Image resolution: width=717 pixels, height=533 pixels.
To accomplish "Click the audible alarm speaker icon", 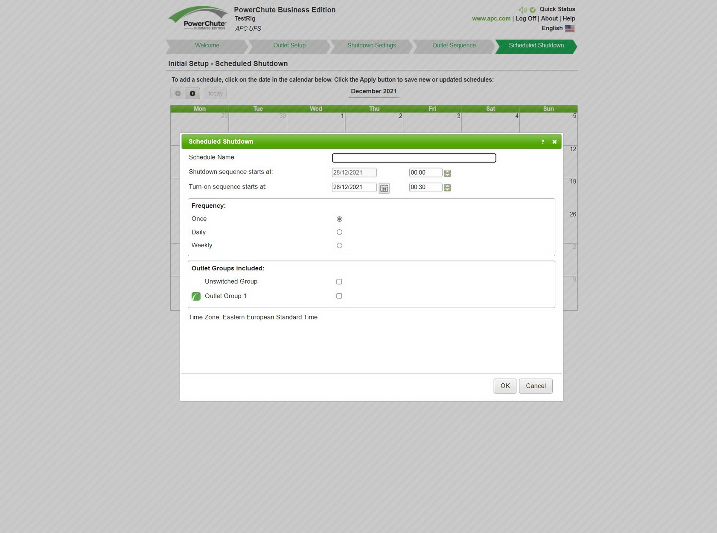I will (x=522, y=10).
